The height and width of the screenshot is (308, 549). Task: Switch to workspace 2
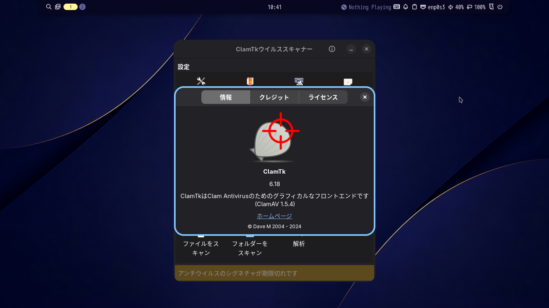82,7
